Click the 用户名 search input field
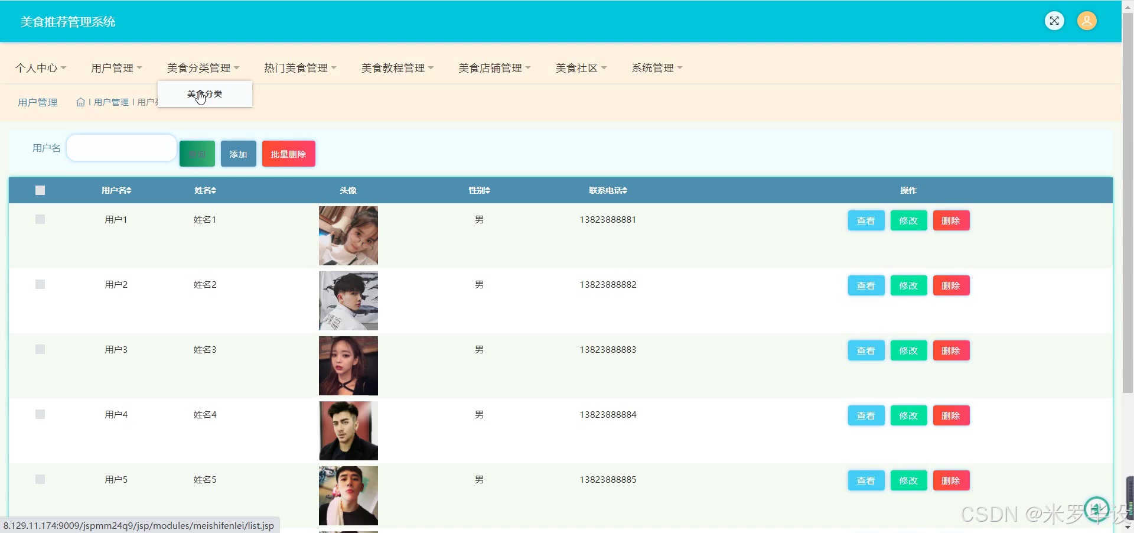Screen dimensions: 1134x533 [122, 148]
